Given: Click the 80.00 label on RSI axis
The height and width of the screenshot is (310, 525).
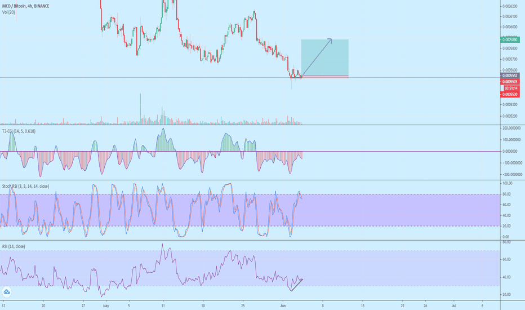Looking at the screenshot, I should coord(506,242).
